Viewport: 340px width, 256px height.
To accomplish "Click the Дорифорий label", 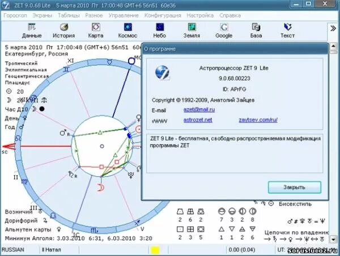I will 22,221.
